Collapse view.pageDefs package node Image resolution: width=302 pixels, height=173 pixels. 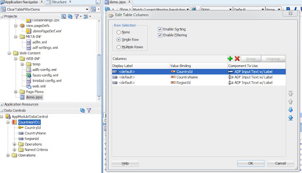coord(16,26)
